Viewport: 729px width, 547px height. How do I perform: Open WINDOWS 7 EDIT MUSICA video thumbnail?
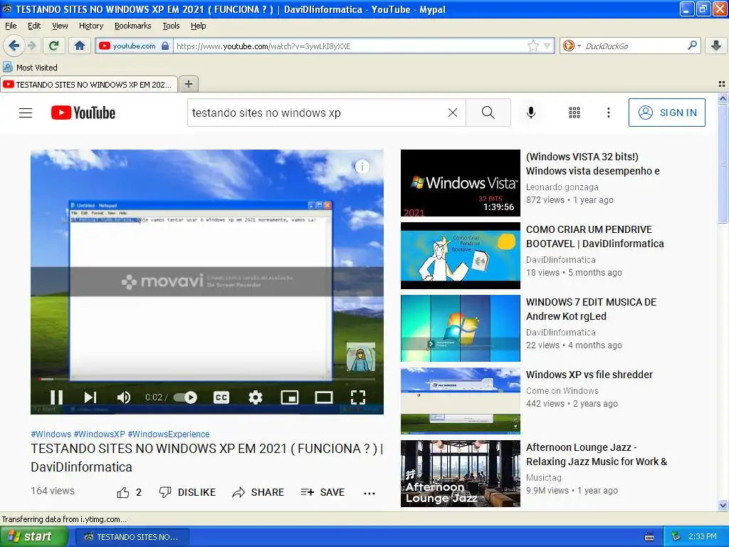(461, 328)
